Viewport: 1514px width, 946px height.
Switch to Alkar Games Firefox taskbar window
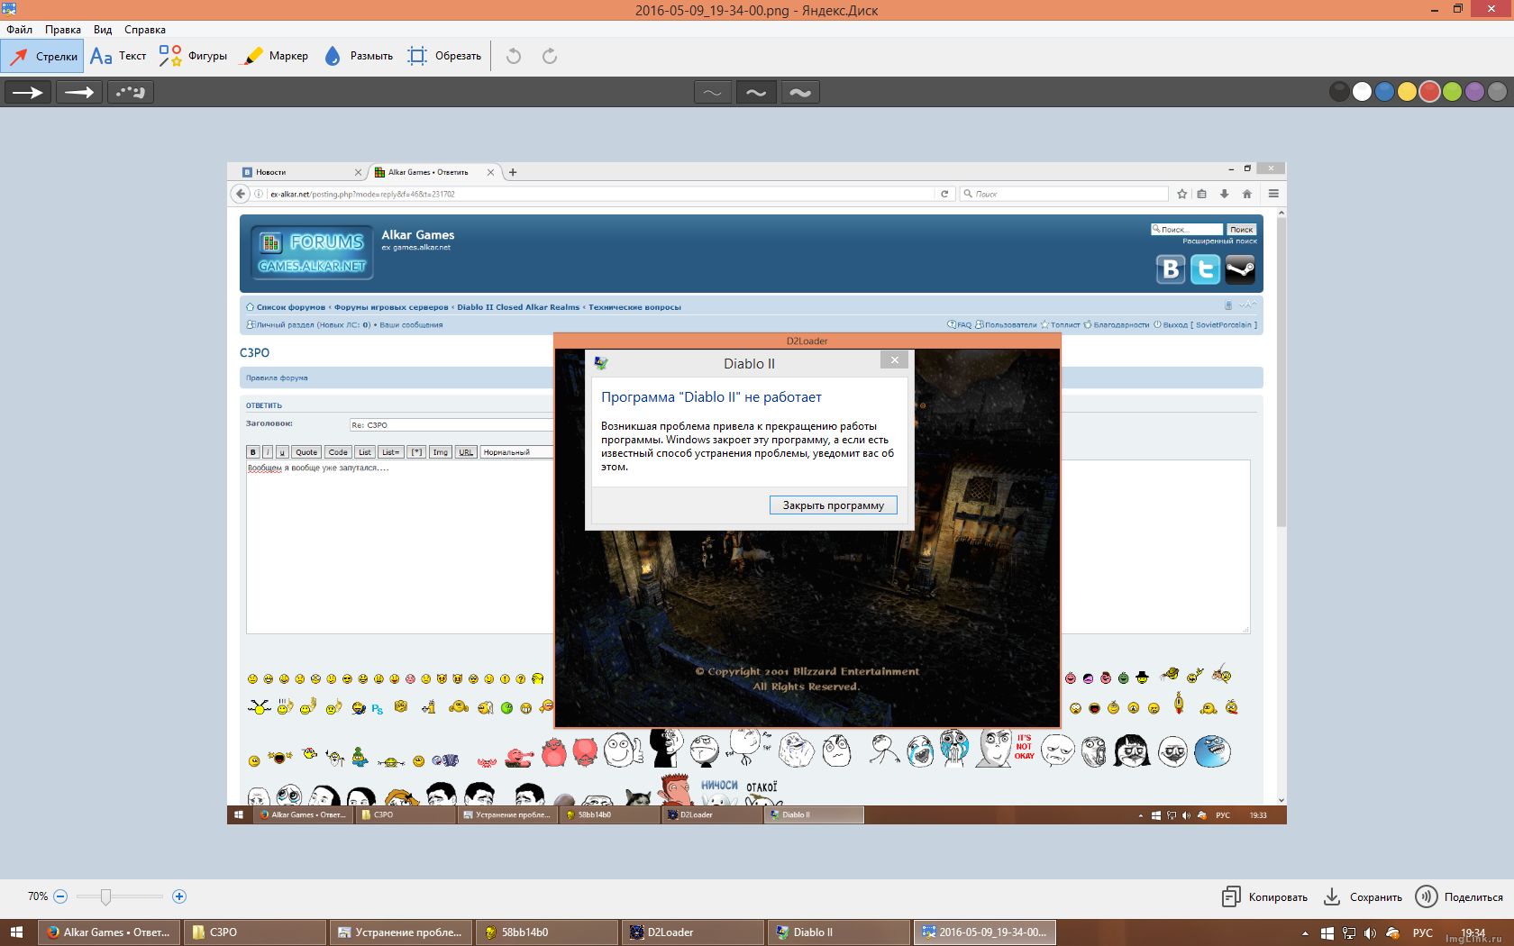(109, 932)
